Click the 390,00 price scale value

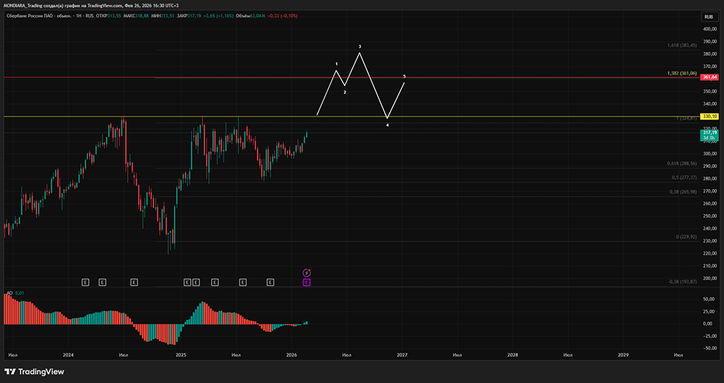click(x=711, y=41)
